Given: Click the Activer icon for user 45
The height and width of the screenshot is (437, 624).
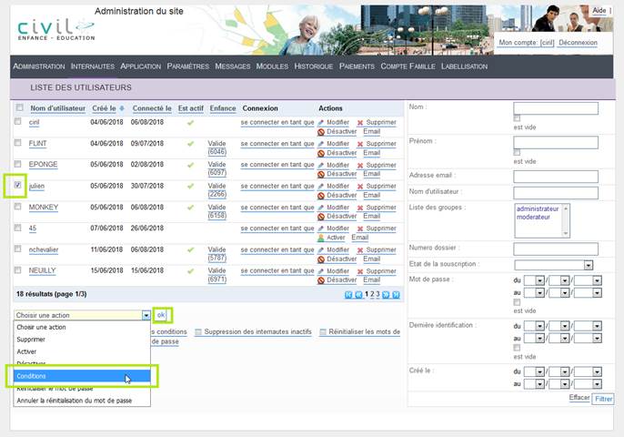Looking at the screenshot, I should (x=321, y=237).
